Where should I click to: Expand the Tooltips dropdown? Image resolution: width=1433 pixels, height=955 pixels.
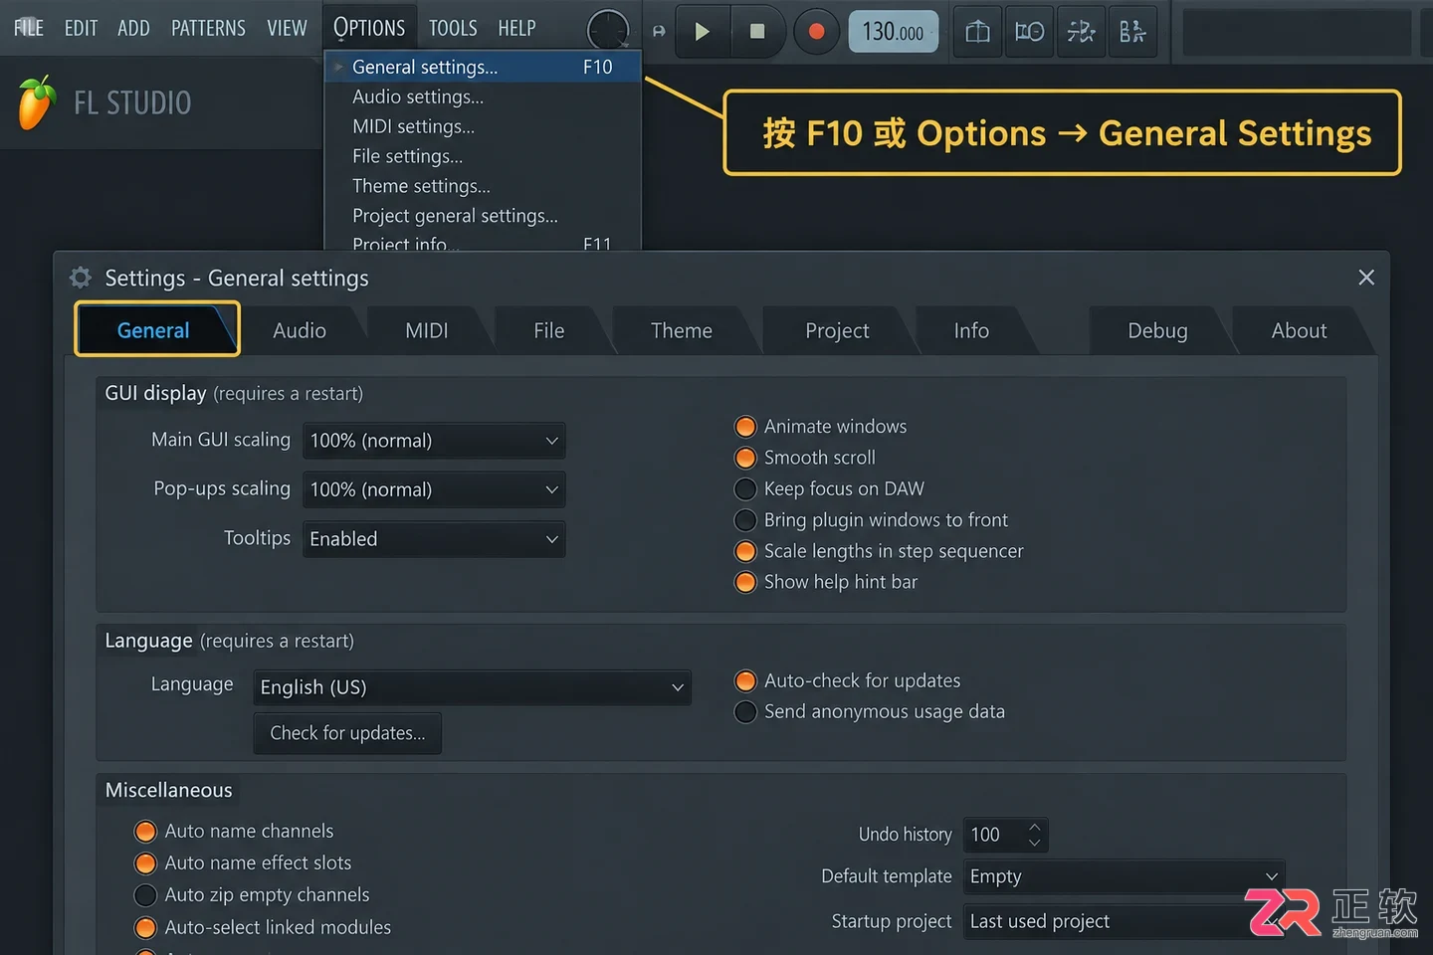click(x=434, y=539)
